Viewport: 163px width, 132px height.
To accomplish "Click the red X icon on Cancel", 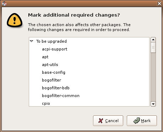I will (x=100, y=121).
